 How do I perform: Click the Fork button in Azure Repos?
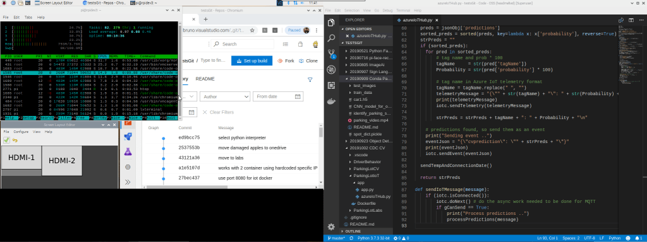286,60
